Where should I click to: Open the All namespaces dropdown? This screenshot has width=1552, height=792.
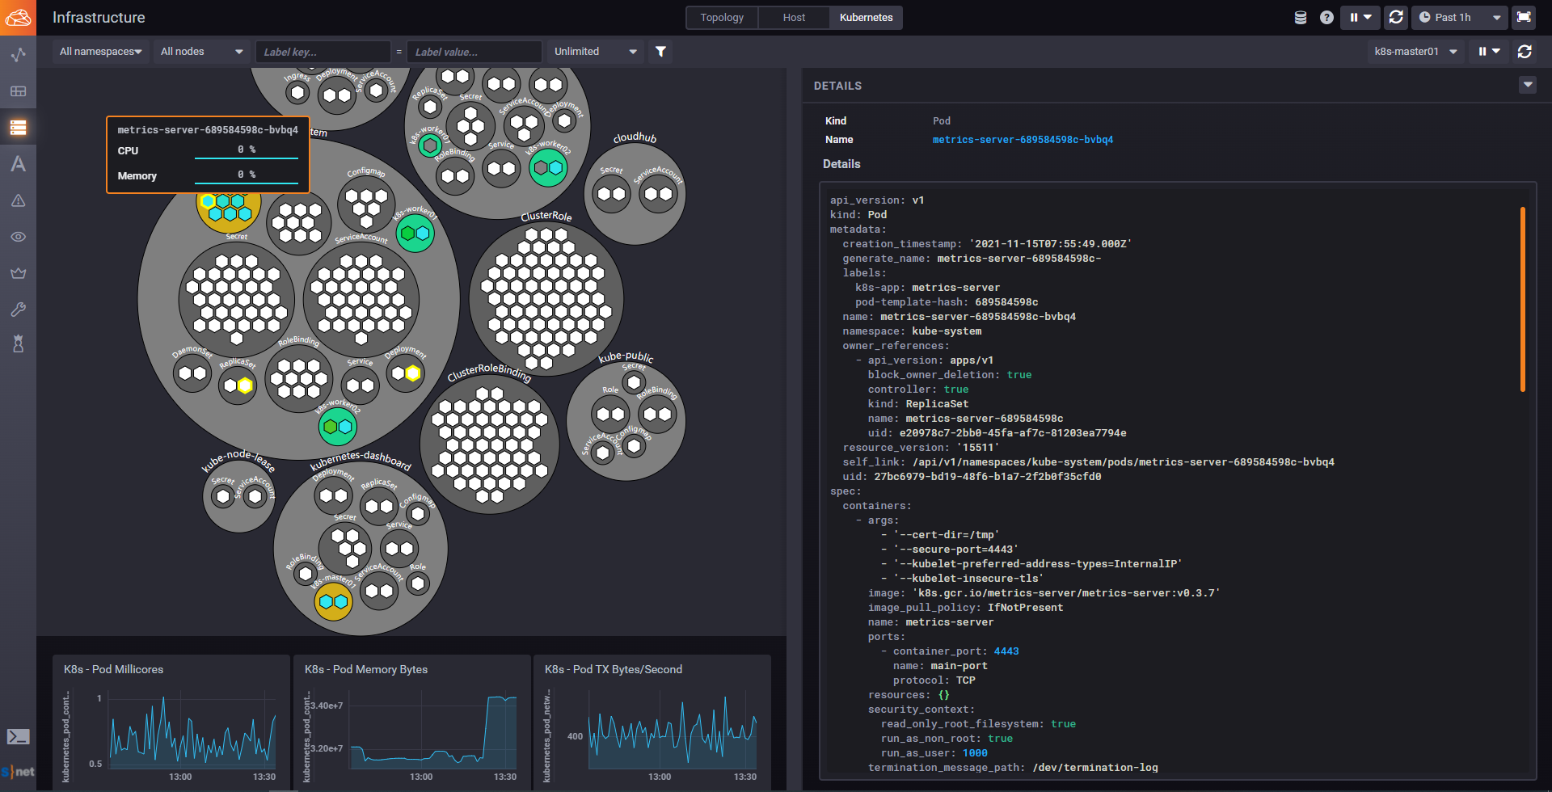[x=101, y=52]
